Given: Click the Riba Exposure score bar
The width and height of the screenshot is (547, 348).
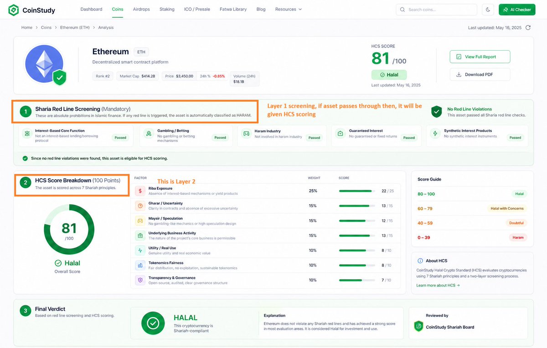Looking at the screenshot, I should point(357,191).
